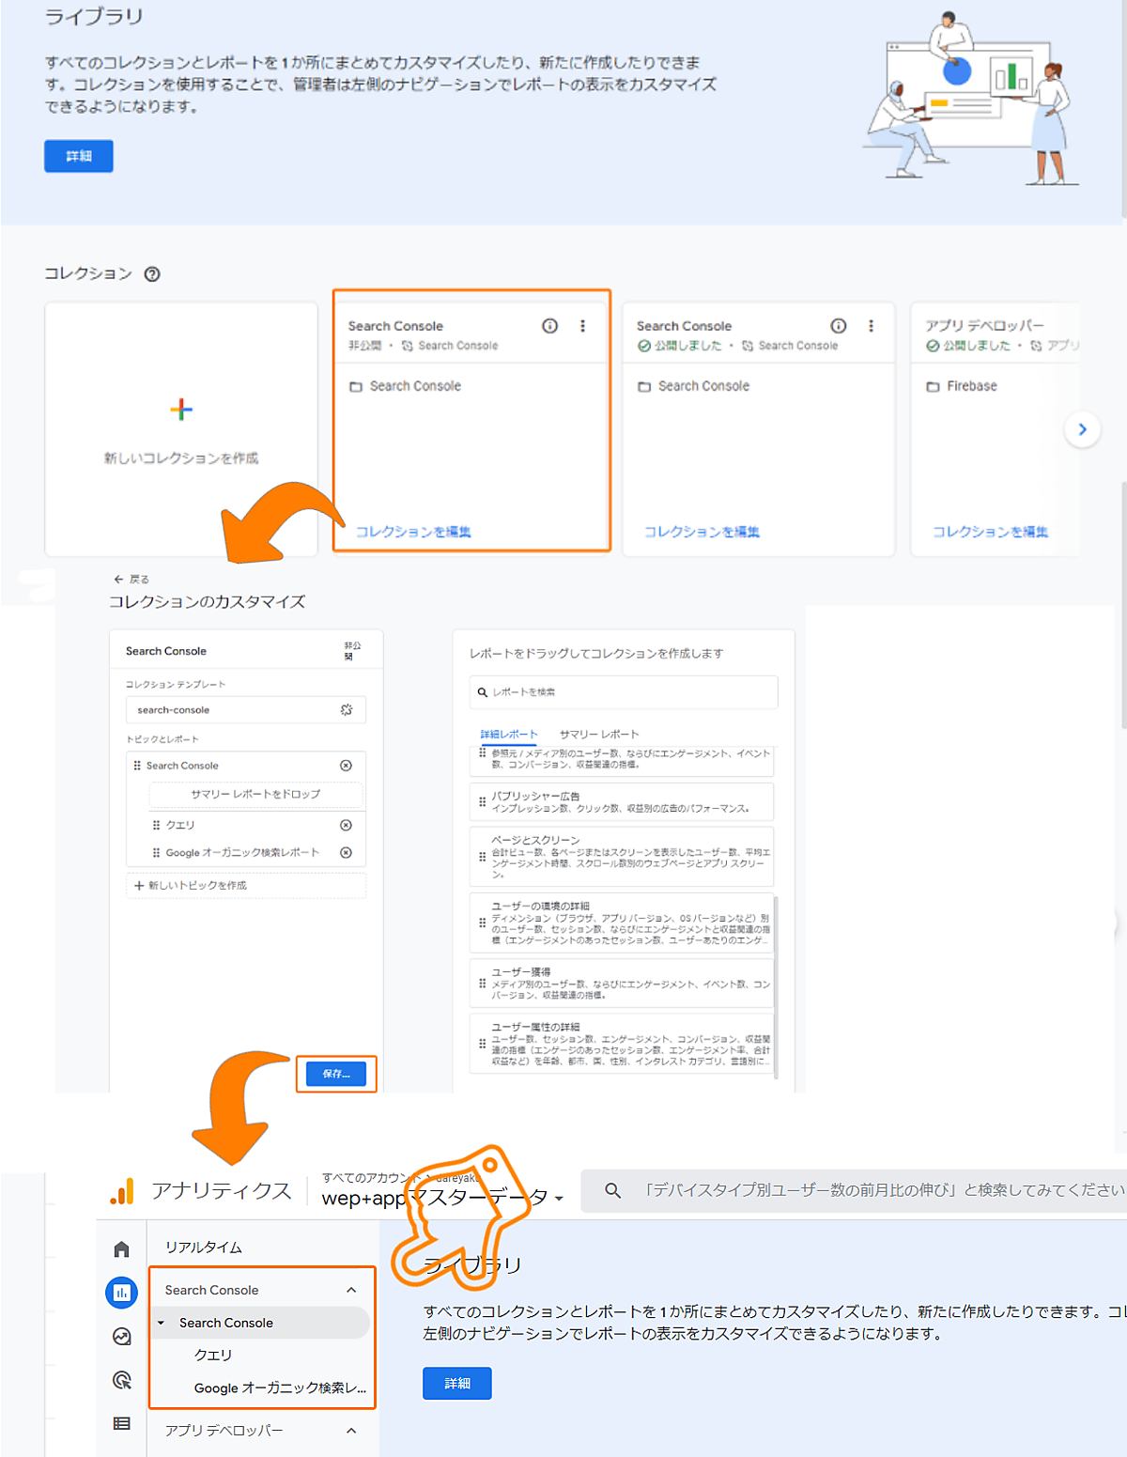
Task: Click the ユーザー属性の詳細 report card
Action: (x=622, y=1044)
